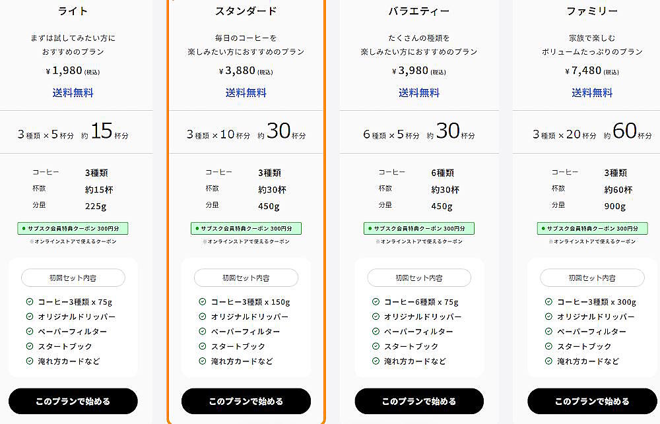Click check icon beside ライト plan's オリジナルドリッパー
Image resolution: width=660 pixels, height=424 pixels.
point(30,317)
